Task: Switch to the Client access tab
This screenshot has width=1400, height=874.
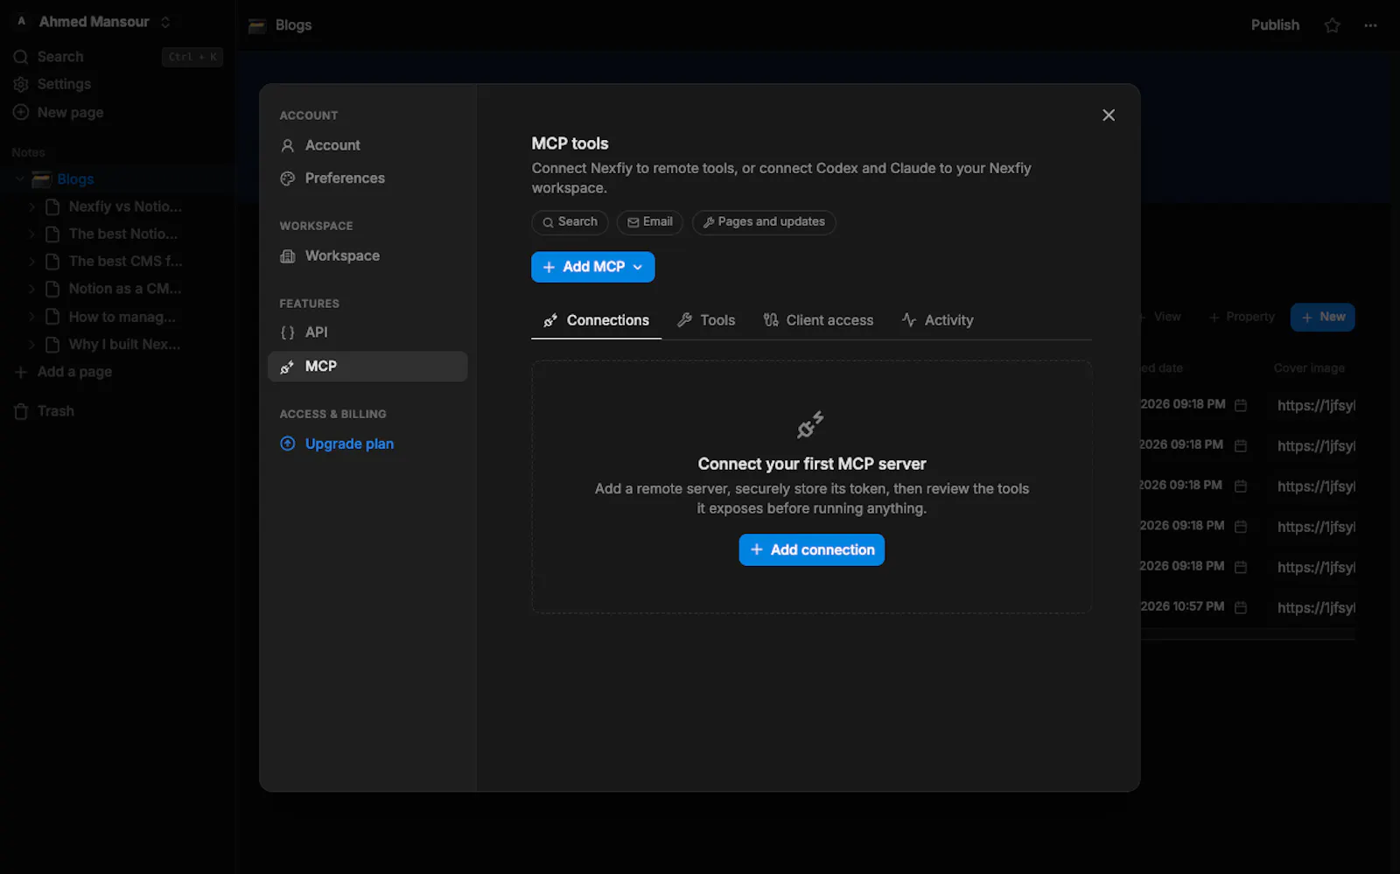Action: click(x=818, y=320)
